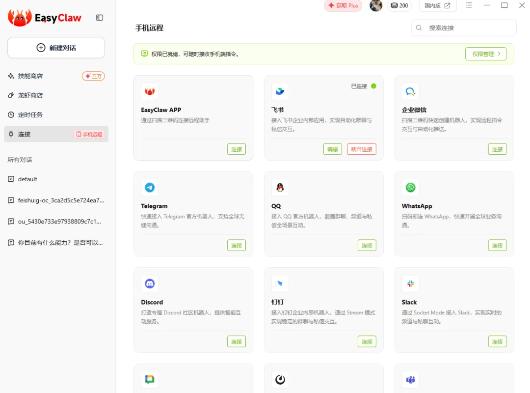530x393 pixels.
Task: Click the 所有对话 section label
Action: 20,160
